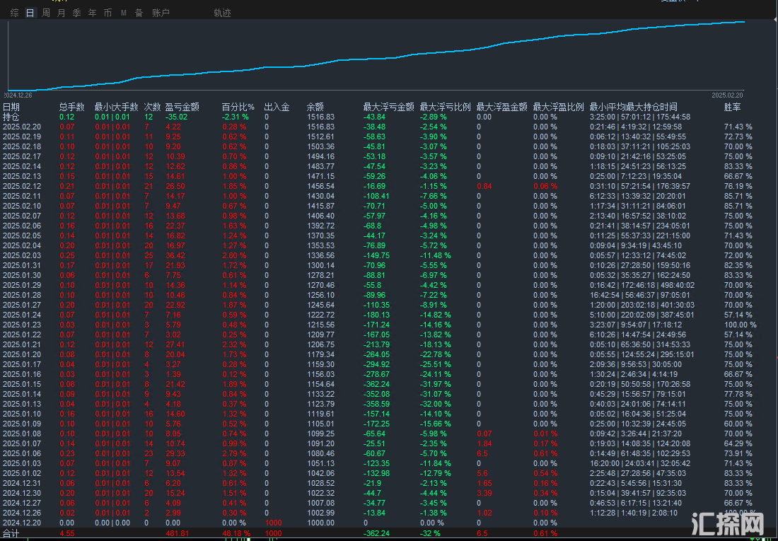
Task: Switch to the 周 weekly tab
Action: point(46,13)
